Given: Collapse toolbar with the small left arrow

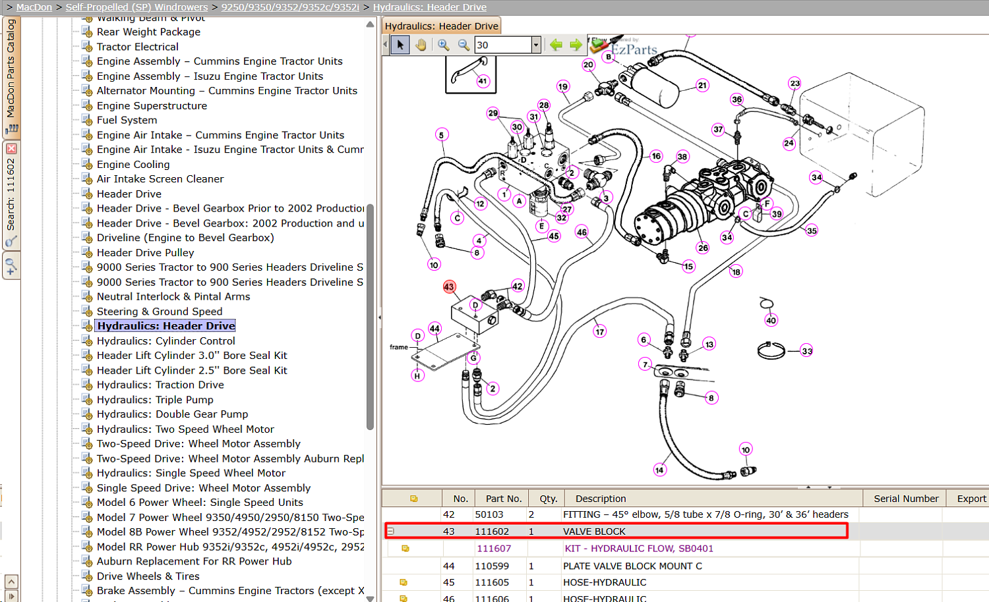Looking at the screenshot, I should point(386,45).
